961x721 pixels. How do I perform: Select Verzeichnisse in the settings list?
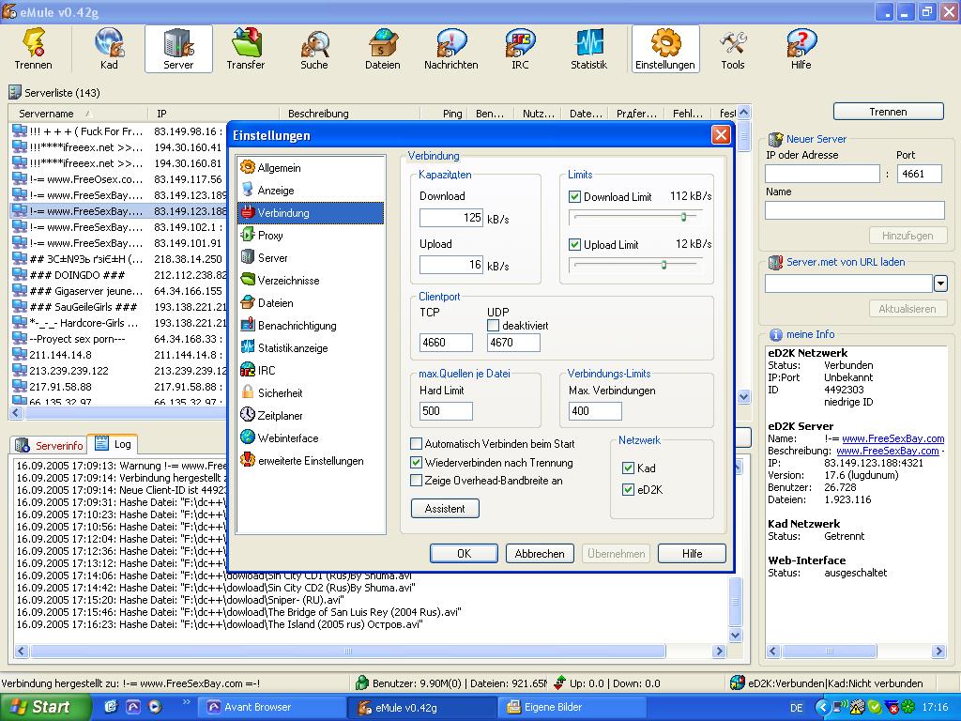[x=311, y=280]
